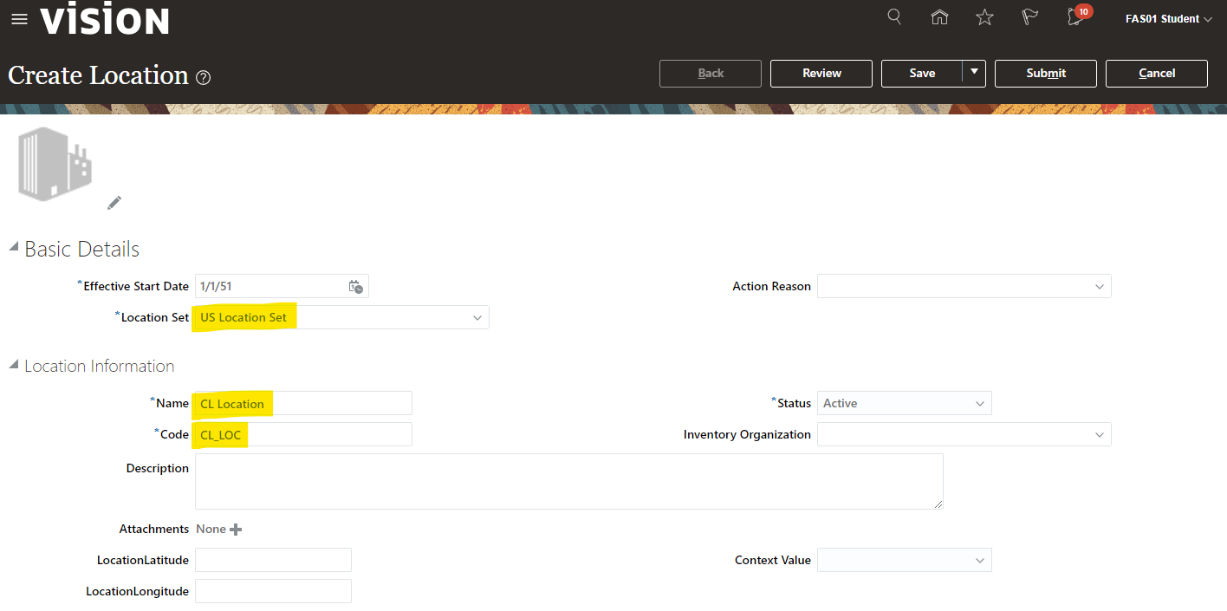Click the search magnifier icon
The width and height of the screenshot is (1227, 611).
[895, 17]
